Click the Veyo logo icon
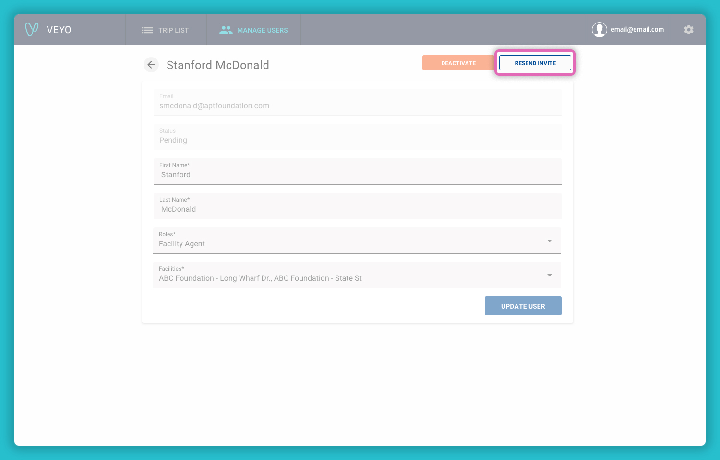This screenshot has width=720, height=460. pyautogui.click(x=32, y=30)
